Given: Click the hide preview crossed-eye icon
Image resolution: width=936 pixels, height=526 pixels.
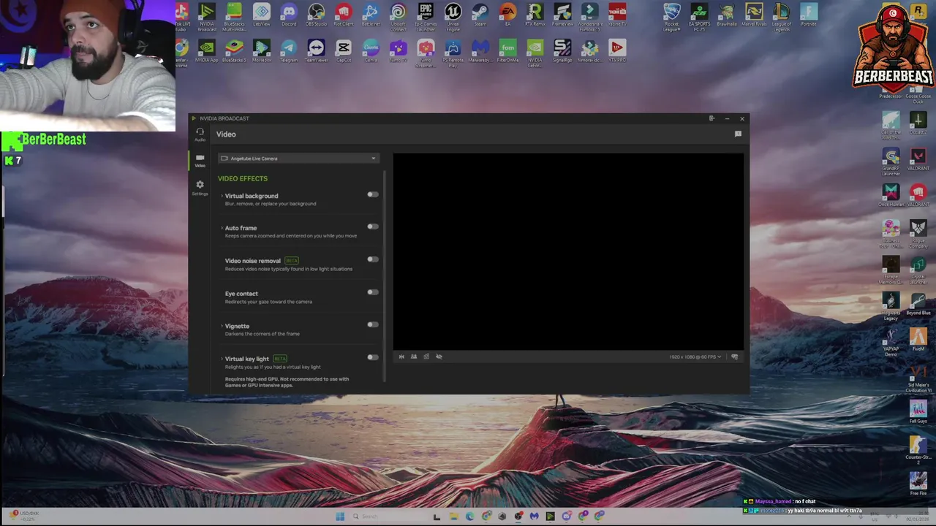Looking at the screenshot, I should 439,357.
